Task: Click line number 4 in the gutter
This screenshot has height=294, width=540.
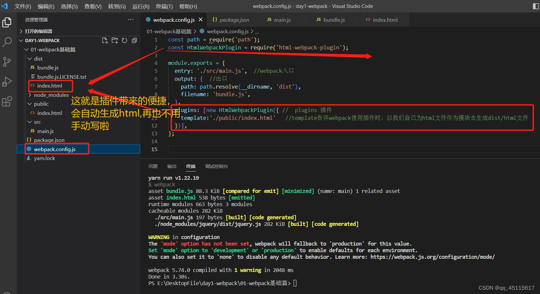Action: pos(156,63)
